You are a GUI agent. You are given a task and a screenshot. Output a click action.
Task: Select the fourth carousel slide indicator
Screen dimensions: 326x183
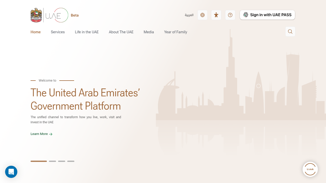[x=71, y=161]
